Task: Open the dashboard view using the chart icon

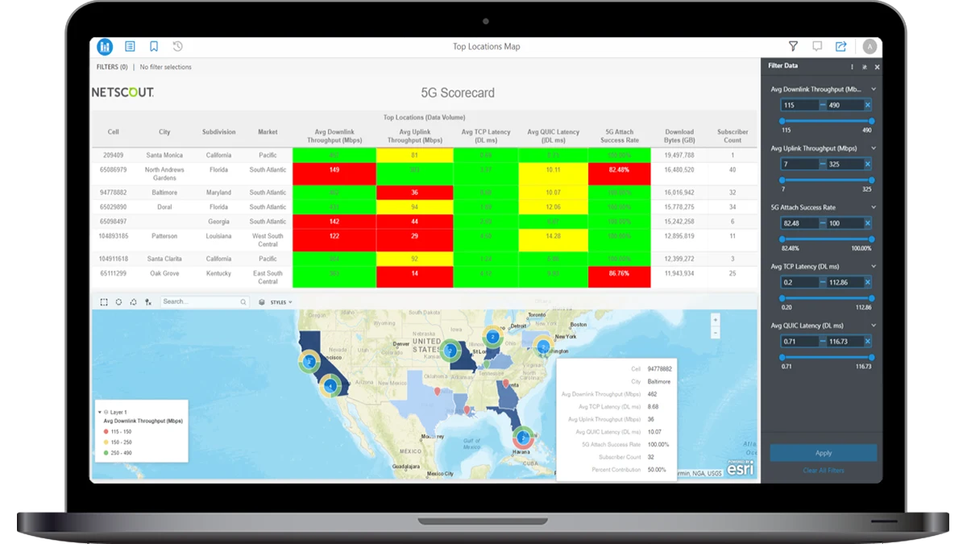Action: (x=104, y=47)
